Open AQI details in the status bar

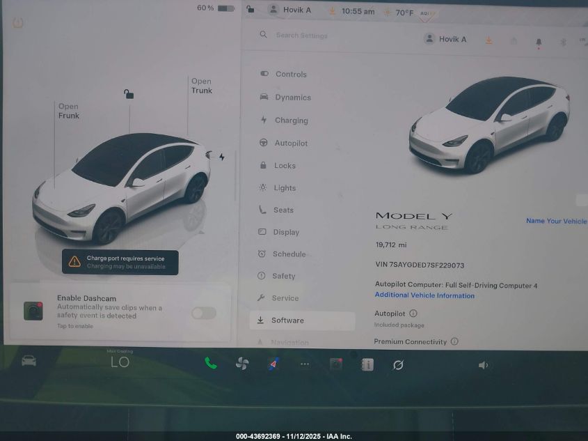pyautogui.click(x=425, y=12)
